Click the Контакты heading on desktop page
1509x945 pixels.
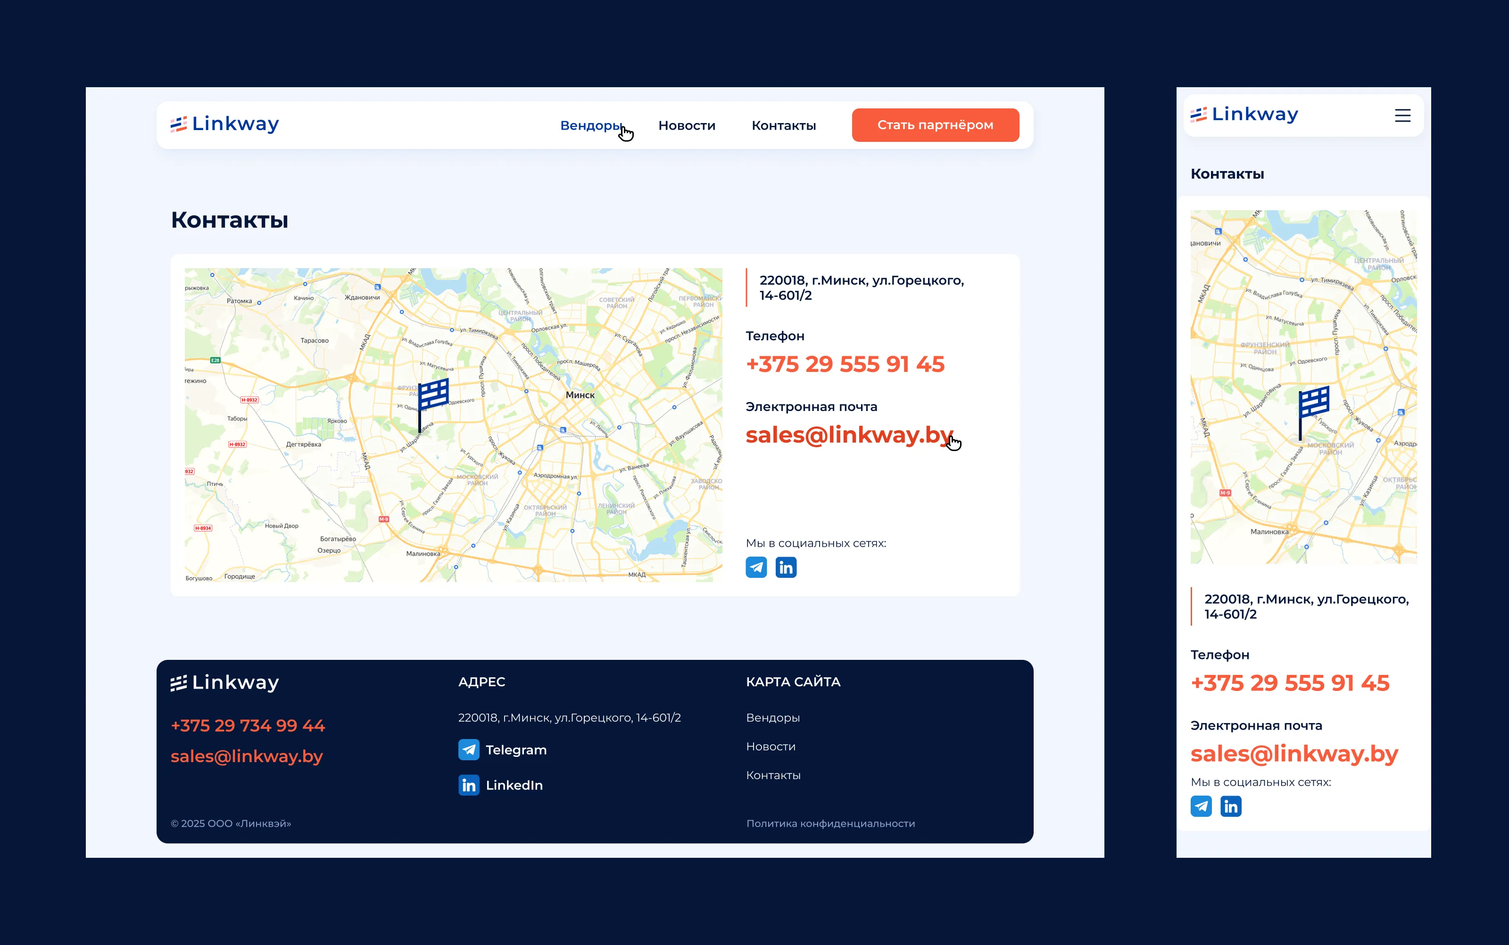(x=230, y=220)
